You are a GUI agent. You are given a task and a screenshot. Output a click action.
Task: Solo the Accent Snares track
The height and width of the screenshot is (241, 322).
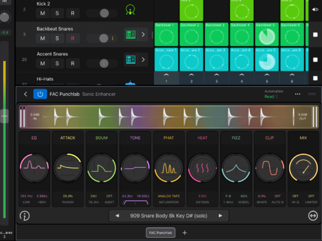pos(57,64)
